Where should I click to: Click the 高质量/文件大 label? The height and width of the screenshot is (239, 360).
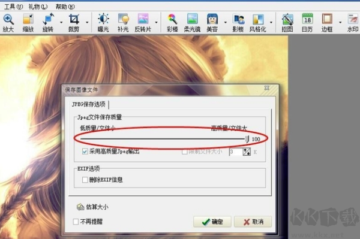click(x=229, y=128)
